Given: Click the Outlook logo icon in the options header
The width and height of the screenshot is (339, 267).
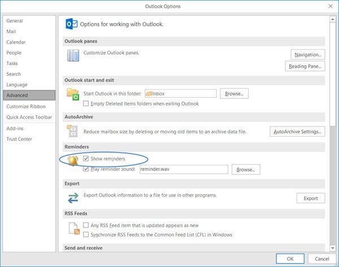Looking at the screenshot, I should (72, 24).
